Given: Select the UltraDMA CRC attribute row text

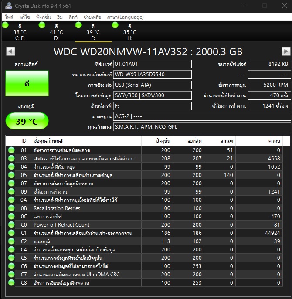Looking at the screenshot, I should click(x=76, y=275).
